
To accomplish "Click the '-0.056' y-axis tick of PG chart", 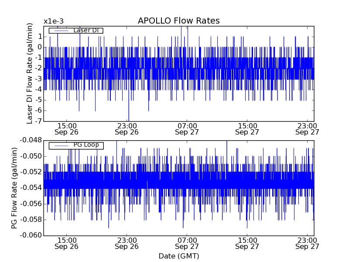I will [x=31, y=203].
